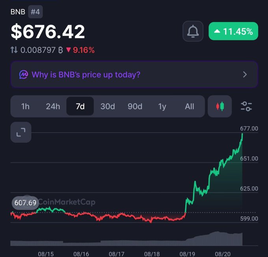Select the 24h timeframe tab

coord(53,107)
